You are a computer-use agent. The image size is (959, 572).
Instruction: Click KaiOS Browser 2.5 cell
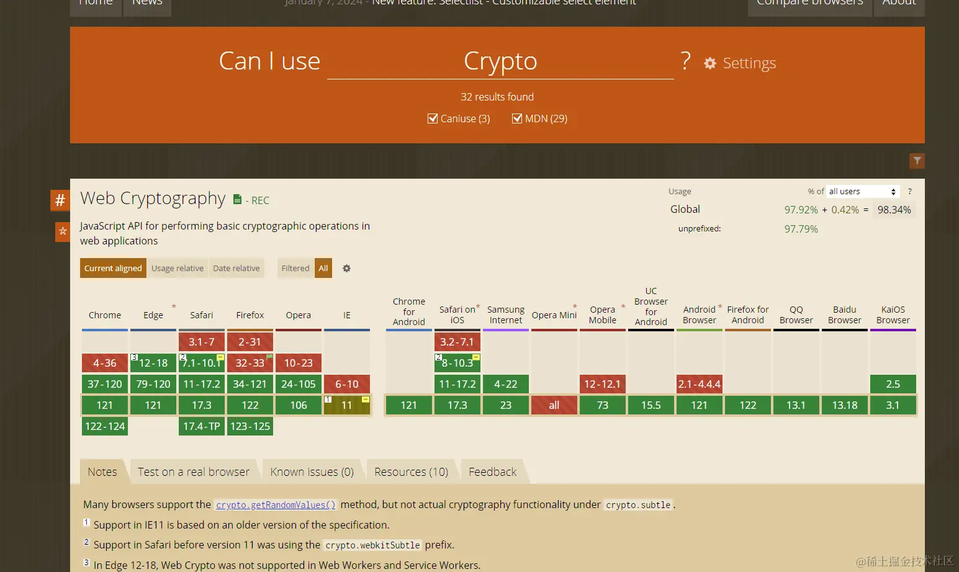coord(893,384)
